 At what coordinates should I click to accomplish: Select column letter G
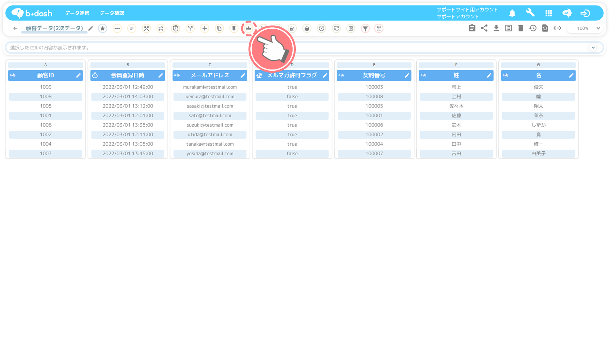[538, 65]
